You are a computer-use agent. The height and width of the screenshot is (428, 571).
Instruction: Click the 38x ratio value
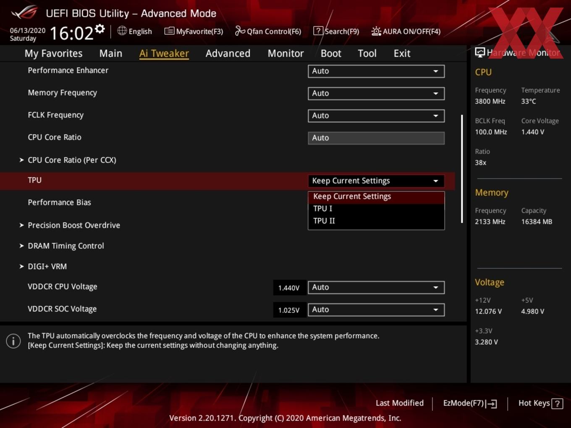(x=480, y=162)
